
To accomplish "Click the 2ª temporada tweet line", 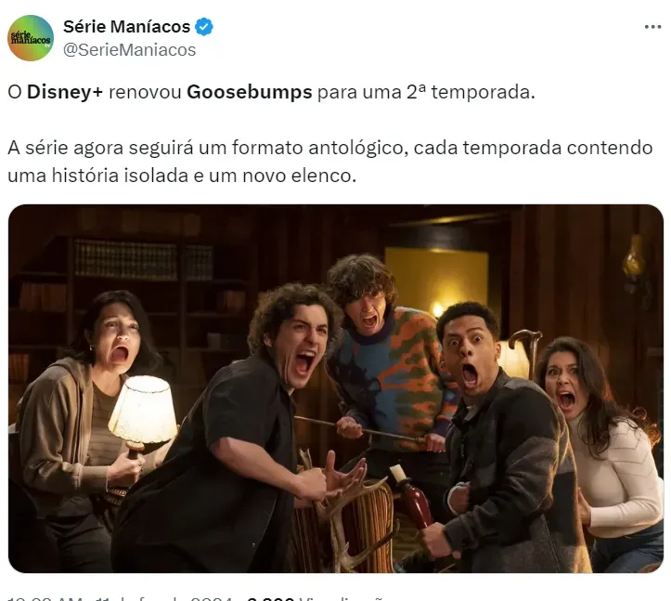I will click(x=272, y=93).
